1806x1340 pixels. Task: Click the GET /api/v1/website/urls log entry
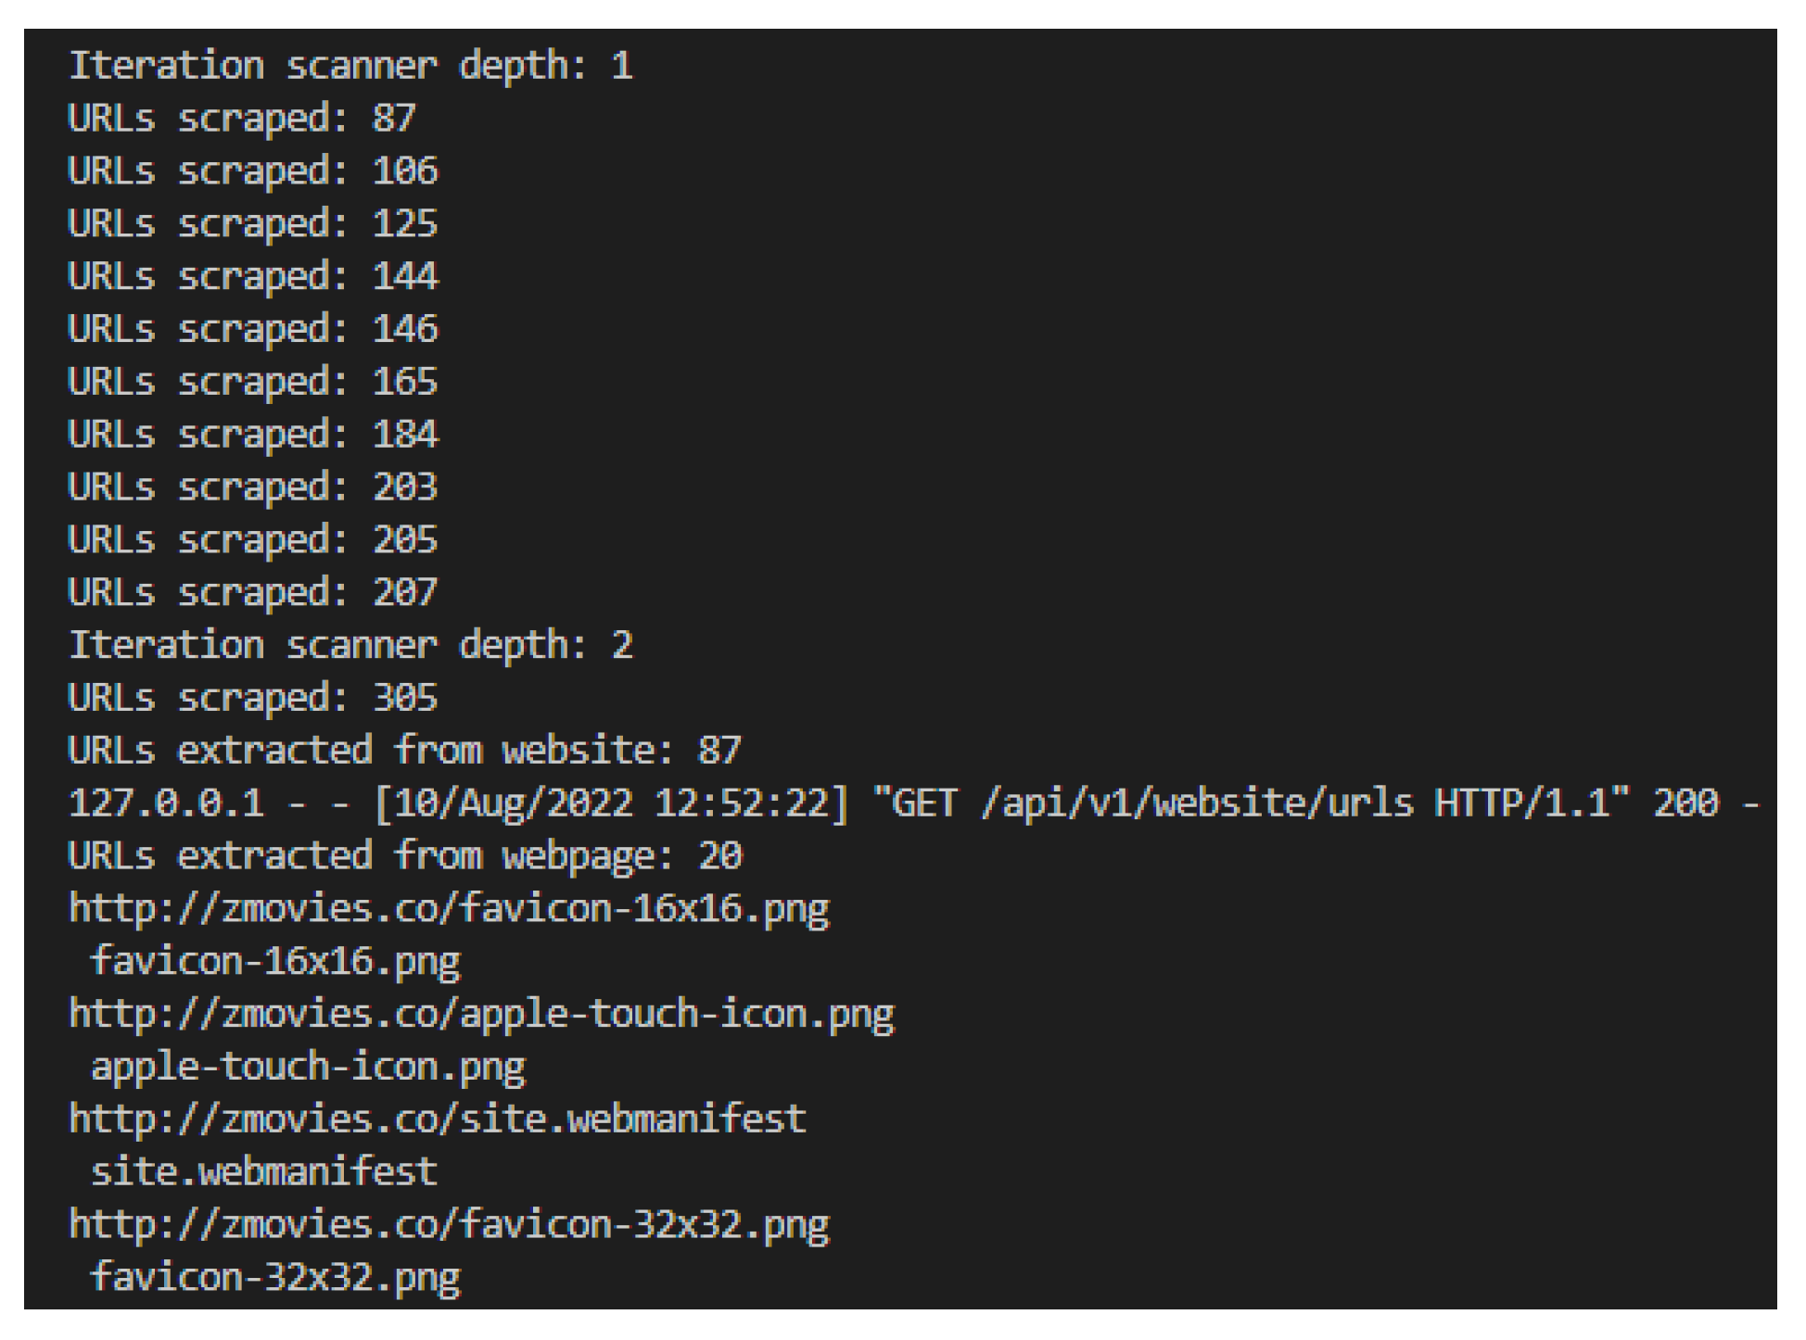tap(913, 803)
